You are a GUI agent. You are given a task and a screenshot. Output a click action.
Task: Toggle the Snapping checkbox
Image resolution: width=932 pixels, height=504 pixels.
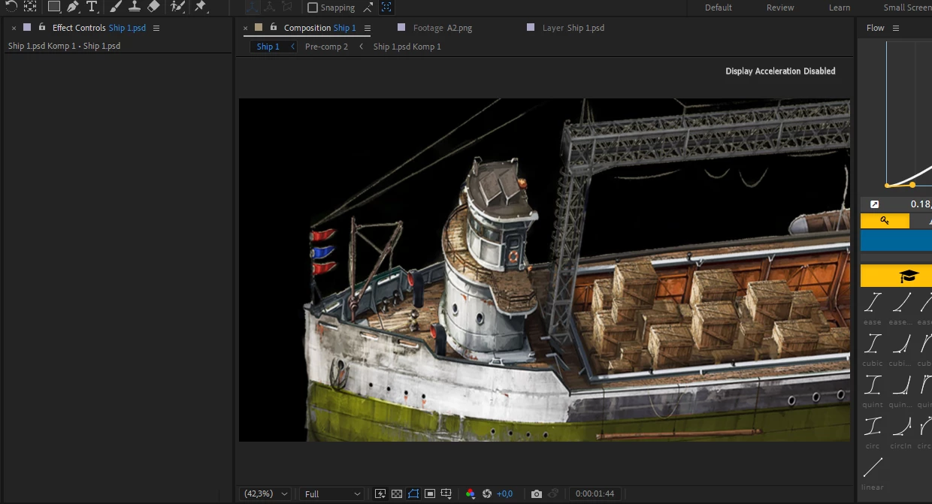313,8
